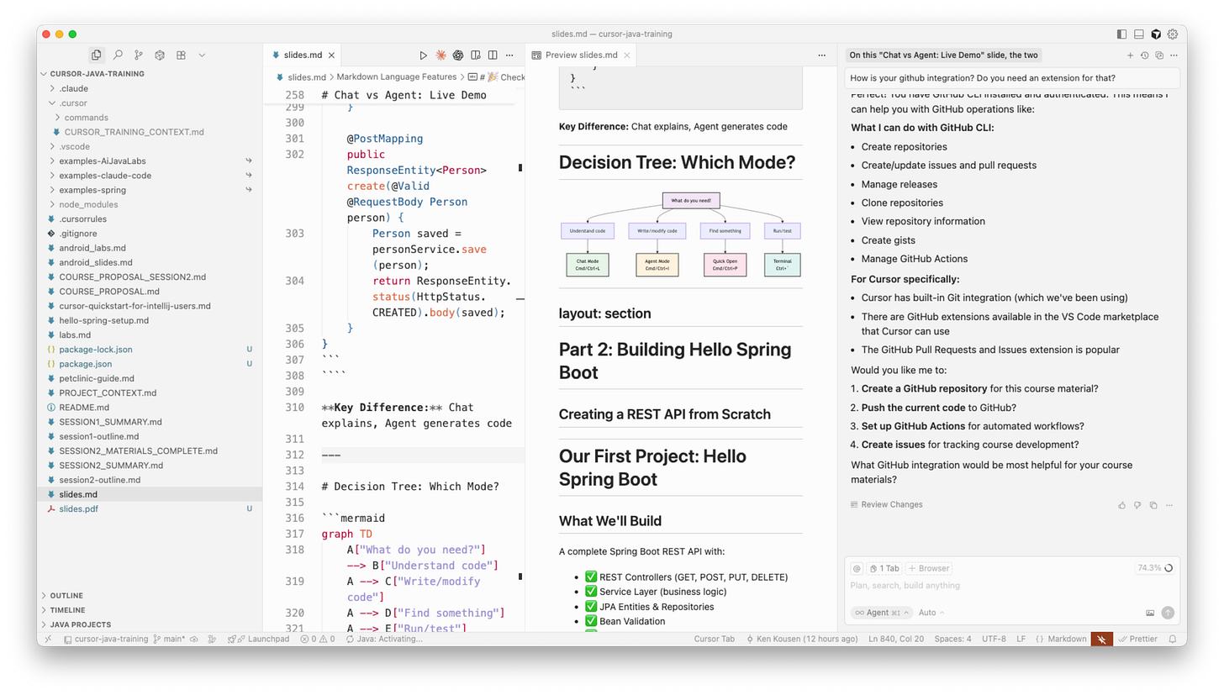Copy the chat response
Image resolution: width=1224 pixels, height=695 pixels.
1153,505
